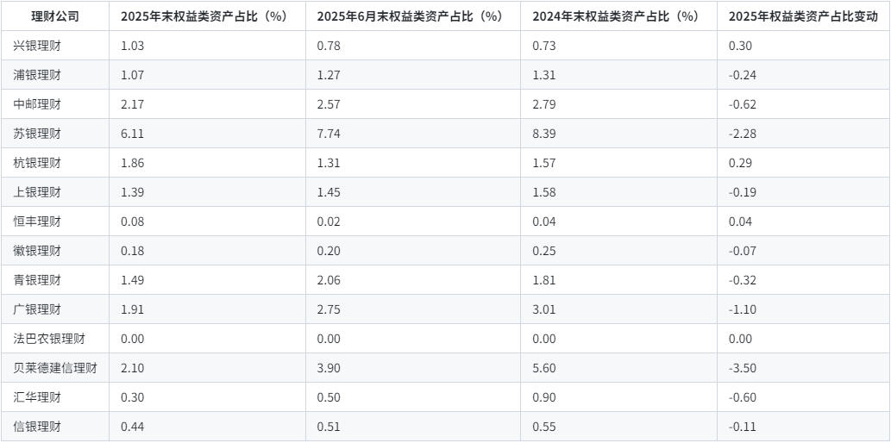Select 上银理财's 1.58 value cell
This screenshot has height=443, width=891.
[x=545, y=192]
